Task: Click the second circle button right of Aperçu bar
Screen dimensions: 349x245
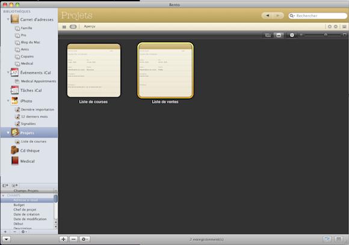Action: pyautogui.click(x=336, y=26)
